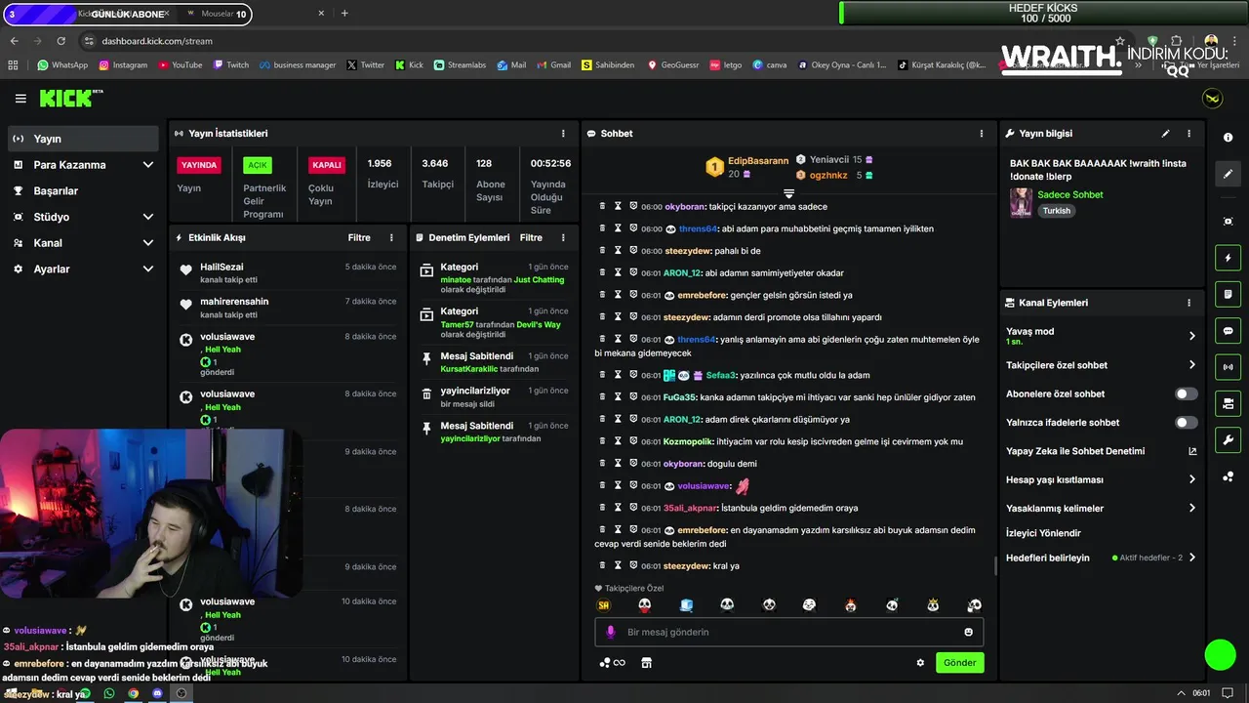Screen dimensions: 1249x703
Task: Click the broadcast signal icon in right toolbar
Action: [x=1228, y=367]
